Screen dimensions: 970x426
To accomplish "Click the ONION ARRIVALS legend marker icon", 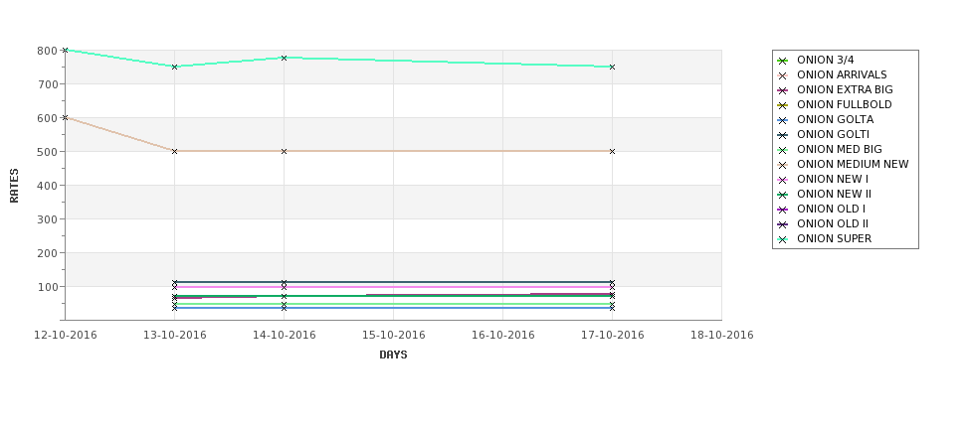I will coord(783,75).
